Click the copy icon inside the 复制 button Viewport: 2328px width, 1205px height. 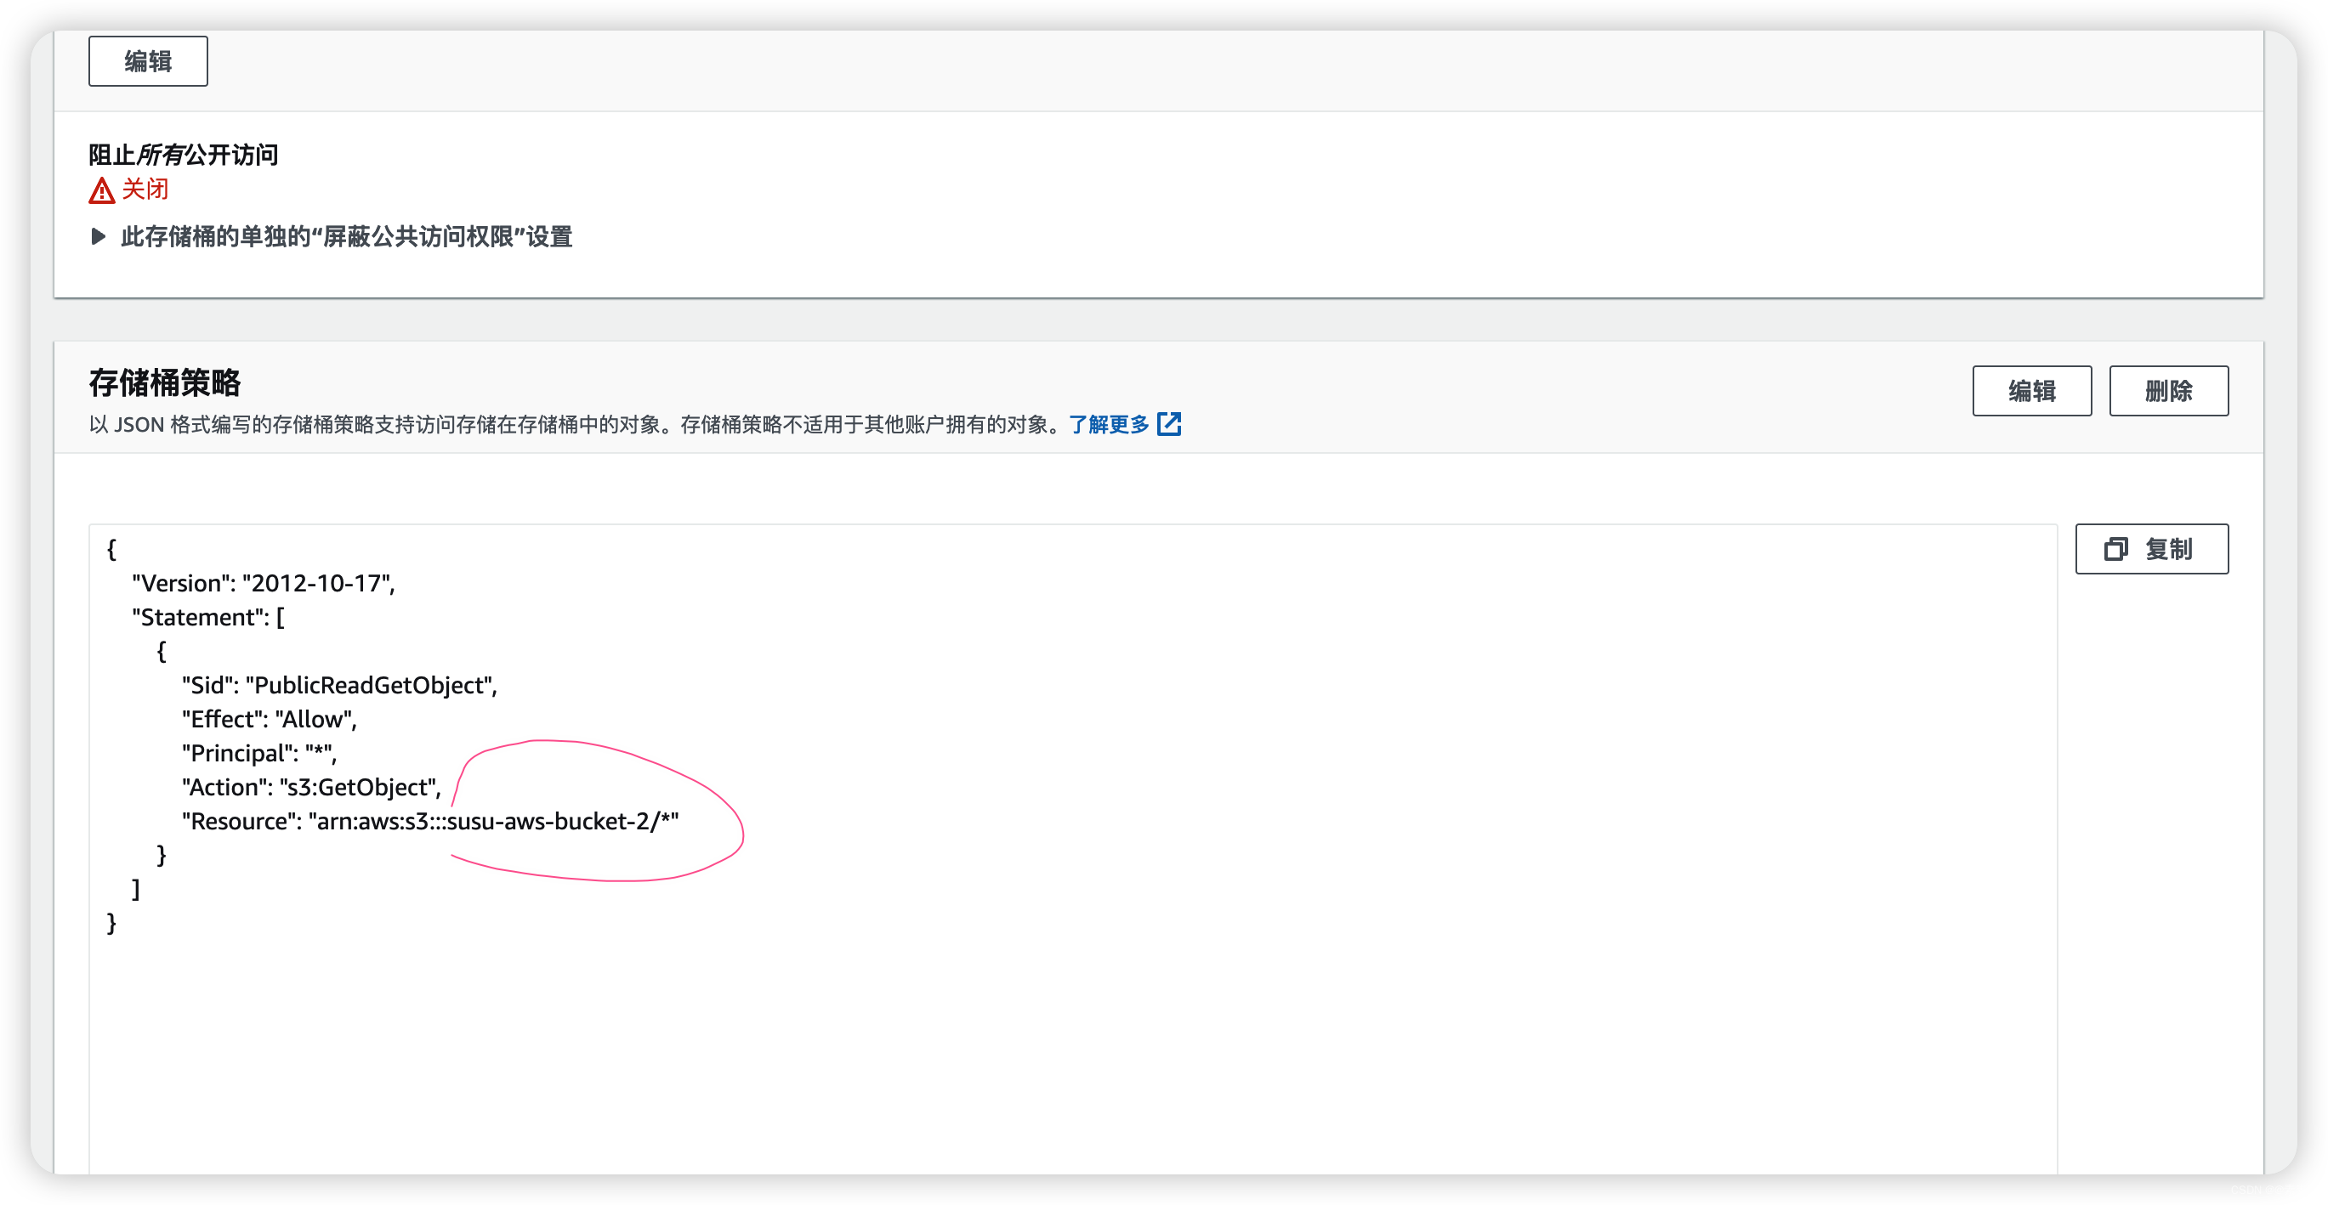2115,549
